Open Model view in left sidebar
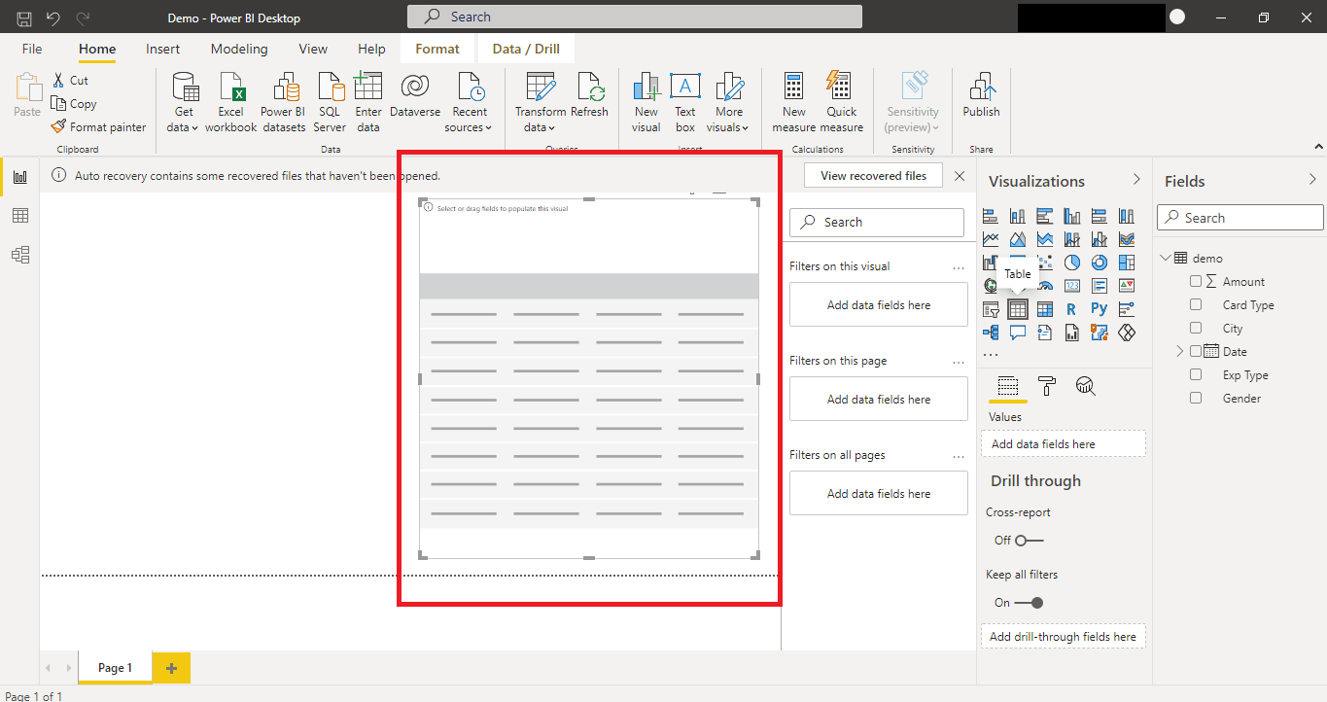The image size is (1327, 702). [x=19, y=255]
